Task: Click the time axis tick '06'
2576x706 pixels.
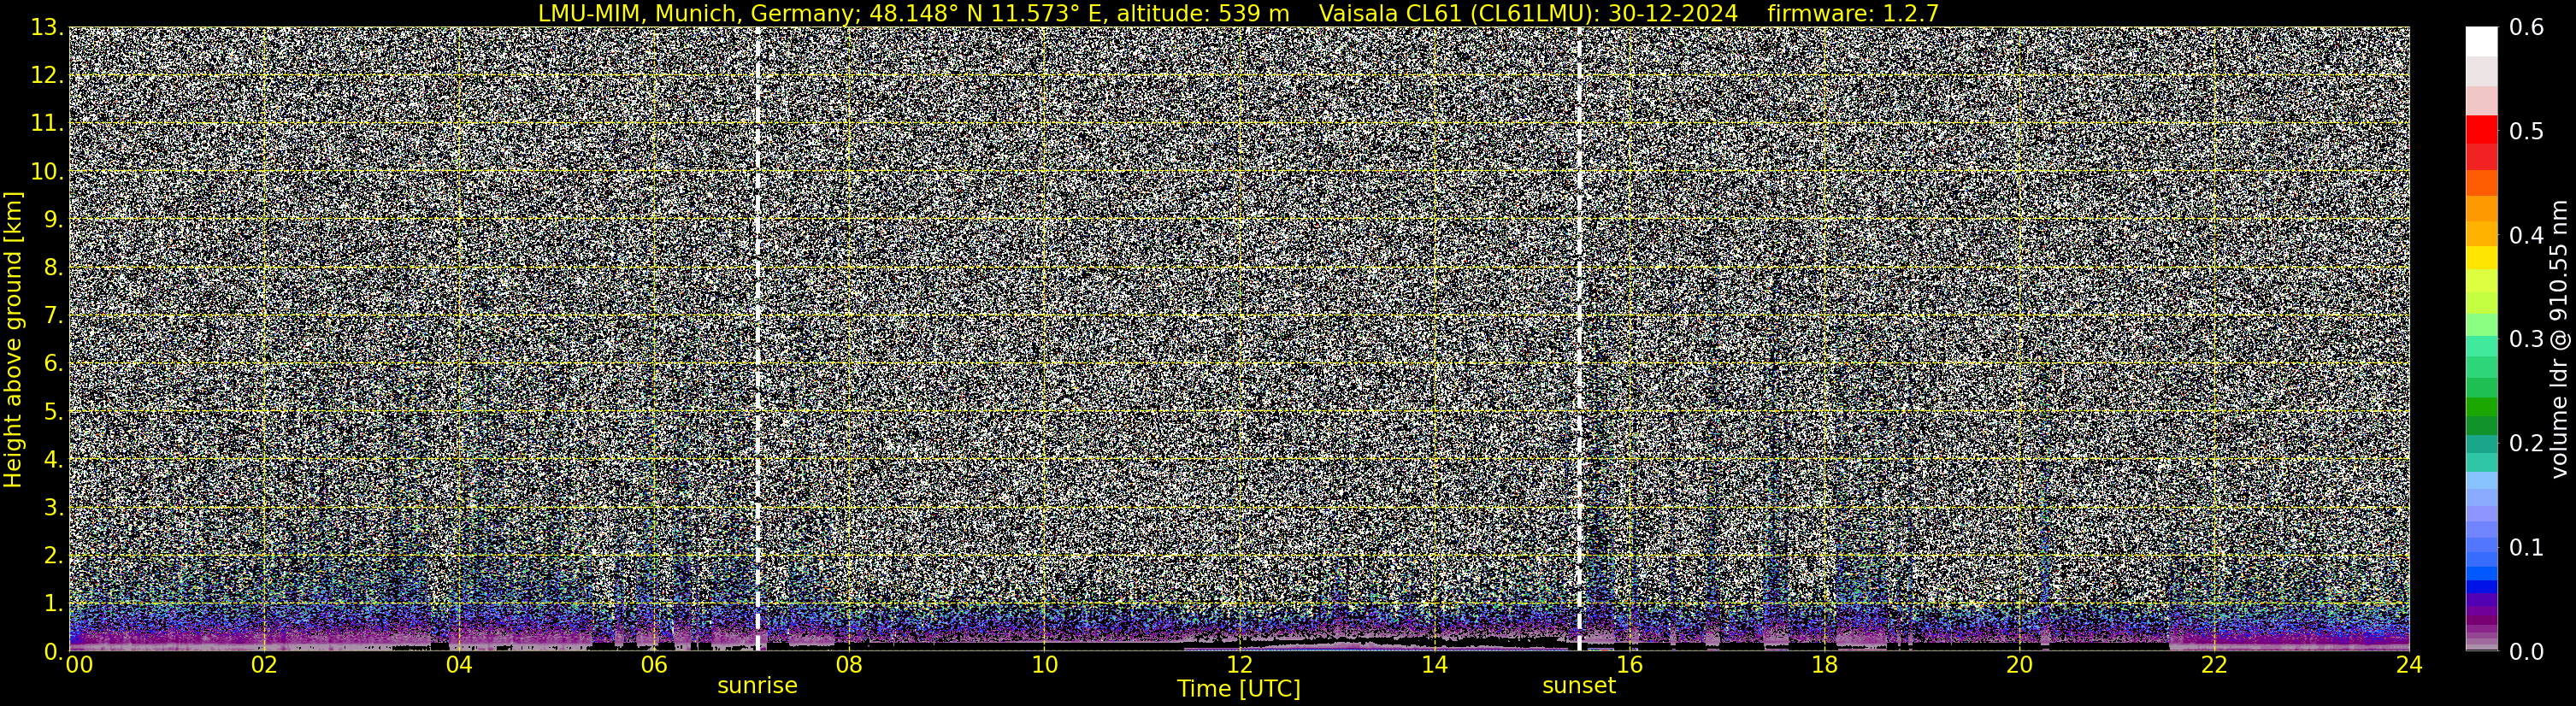Action: 654,665
